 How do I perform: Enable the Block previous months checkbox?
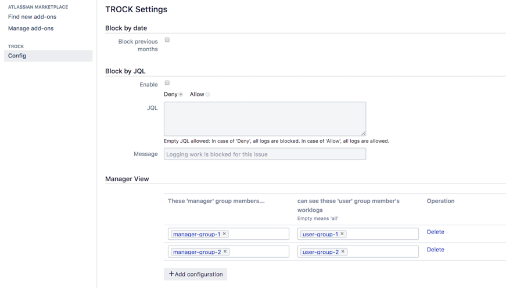pos(167,40)
